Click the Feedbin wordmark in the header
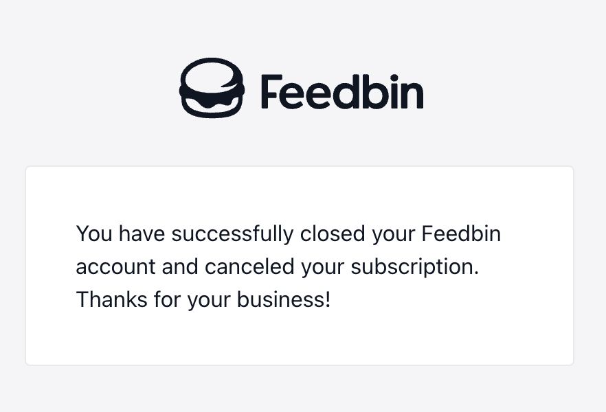 click(341, 92)
